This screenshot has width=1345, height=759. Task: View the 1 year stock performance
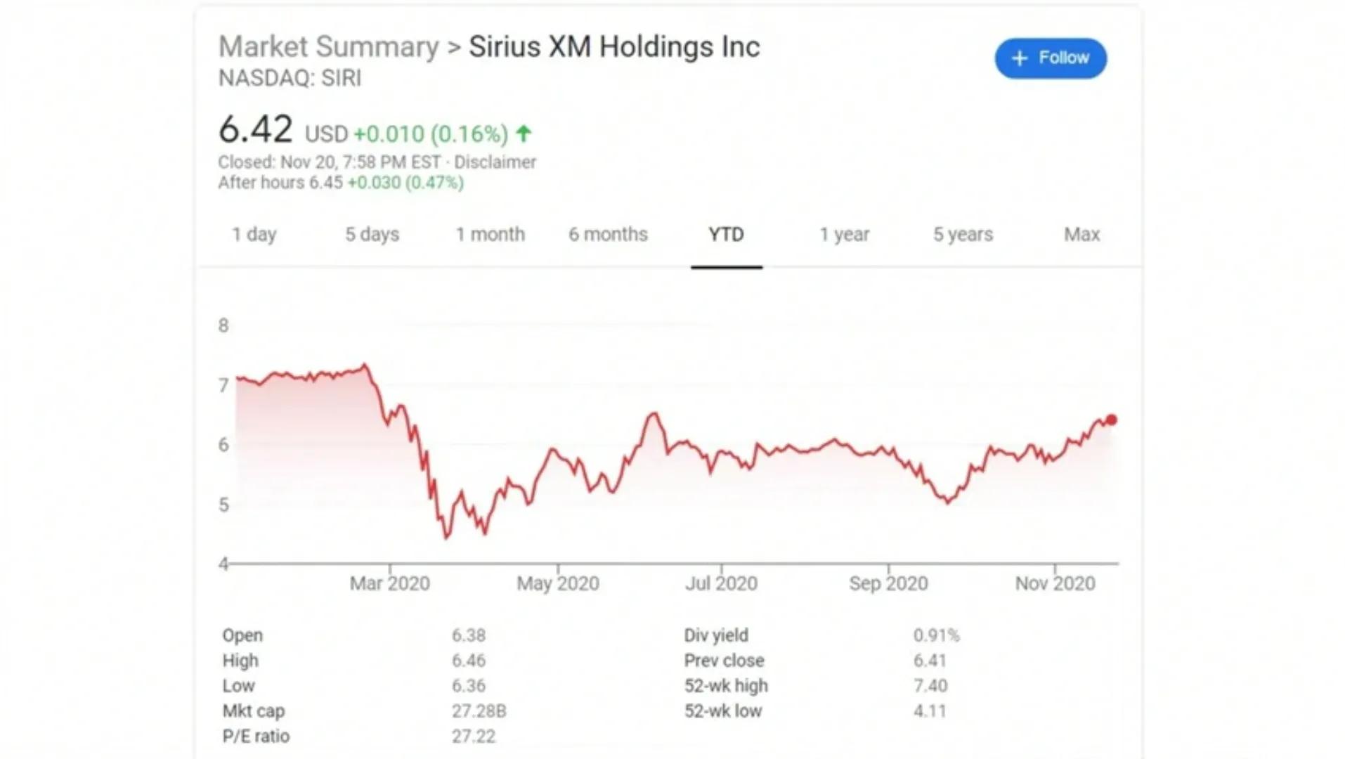pyautogui.click(x=845, y=234)
